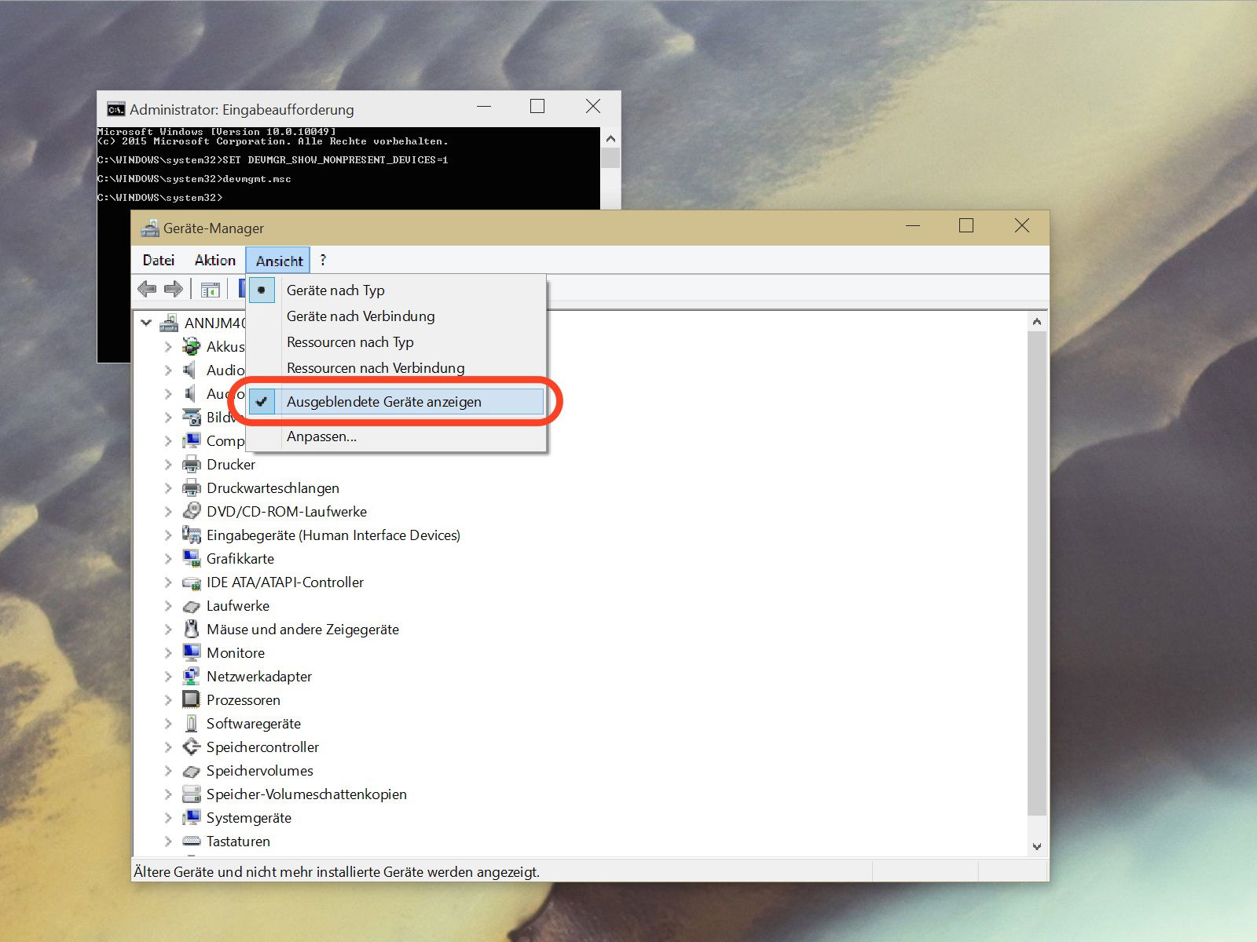Screen dimensions: 1257x942
Task: Click the back arrow toolbar icon
Action: (147, 289)
